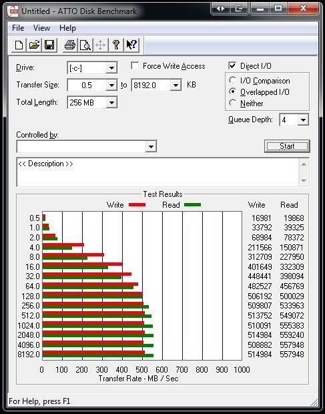Click the 1024.0 transfer size chart label
The width and height of the screenshot is (325, 414).
[29, 325]
